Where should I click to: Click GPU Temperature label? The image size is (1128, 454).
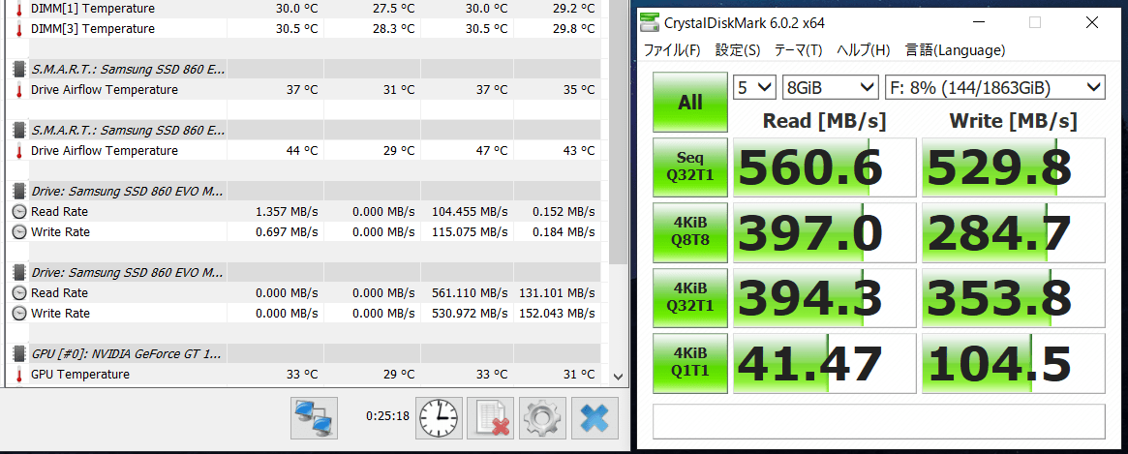pyautogui.click(x=79, y=374)
